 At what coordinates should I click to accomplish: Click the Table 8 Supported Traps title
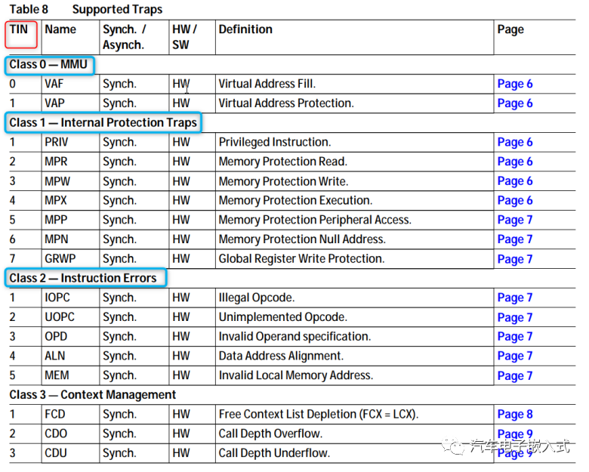coord(85,10)
